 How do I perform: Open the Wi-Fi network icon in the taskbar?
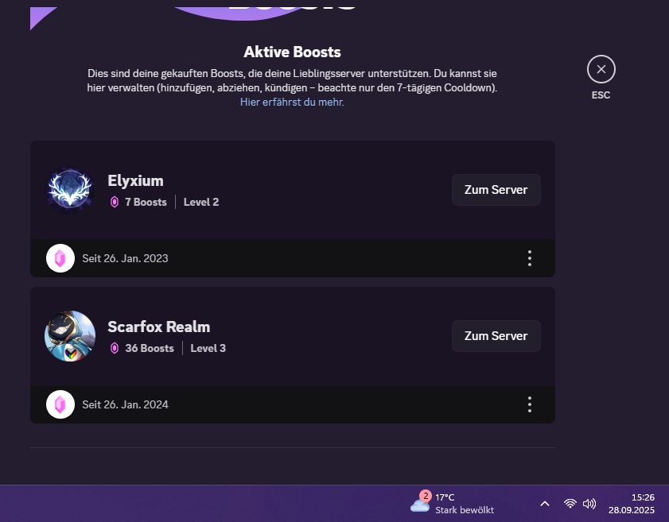(x=570, y=504)
